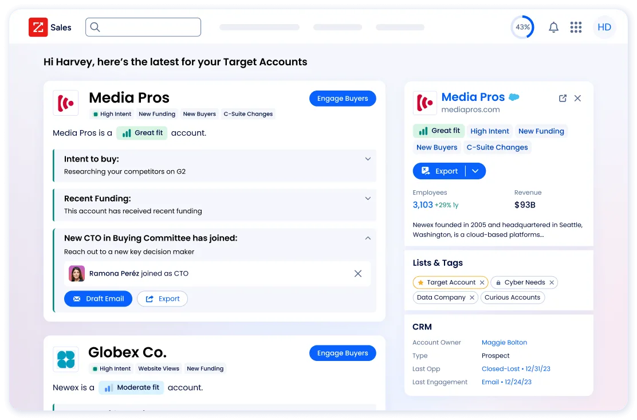This screenshot has height=420, width=637.
Task: Open the mediapros.com link
Action: pos(470,109)
